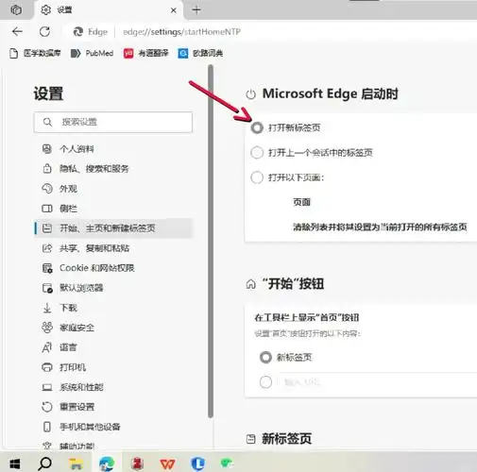
Task: Select 打开上一个会话中的标签页 option
Action: [257, 153]
